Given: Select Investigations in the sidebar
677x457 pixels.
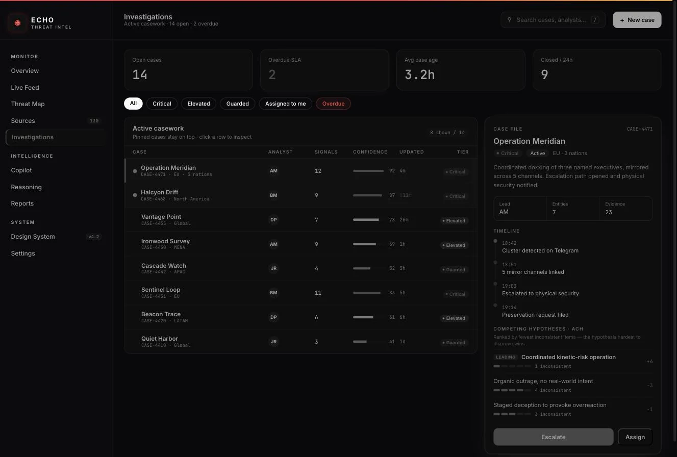Looking at the screenshot, I should (56, 137).
